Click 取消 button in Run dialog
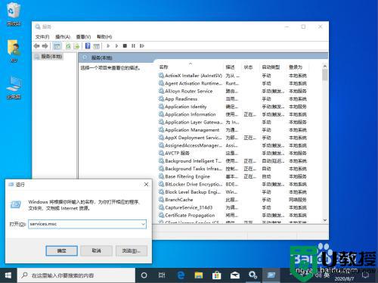Viewport: 378px width, 283px height. pos(96,250)
